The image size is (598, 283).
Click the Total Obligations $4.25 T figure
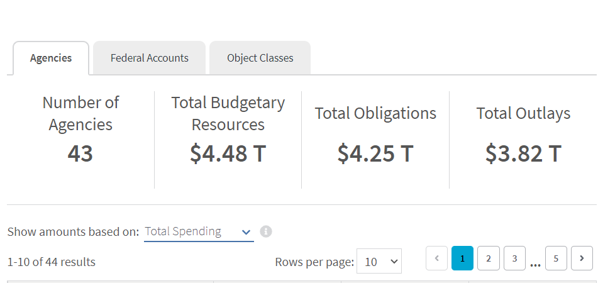pos(375,153)
